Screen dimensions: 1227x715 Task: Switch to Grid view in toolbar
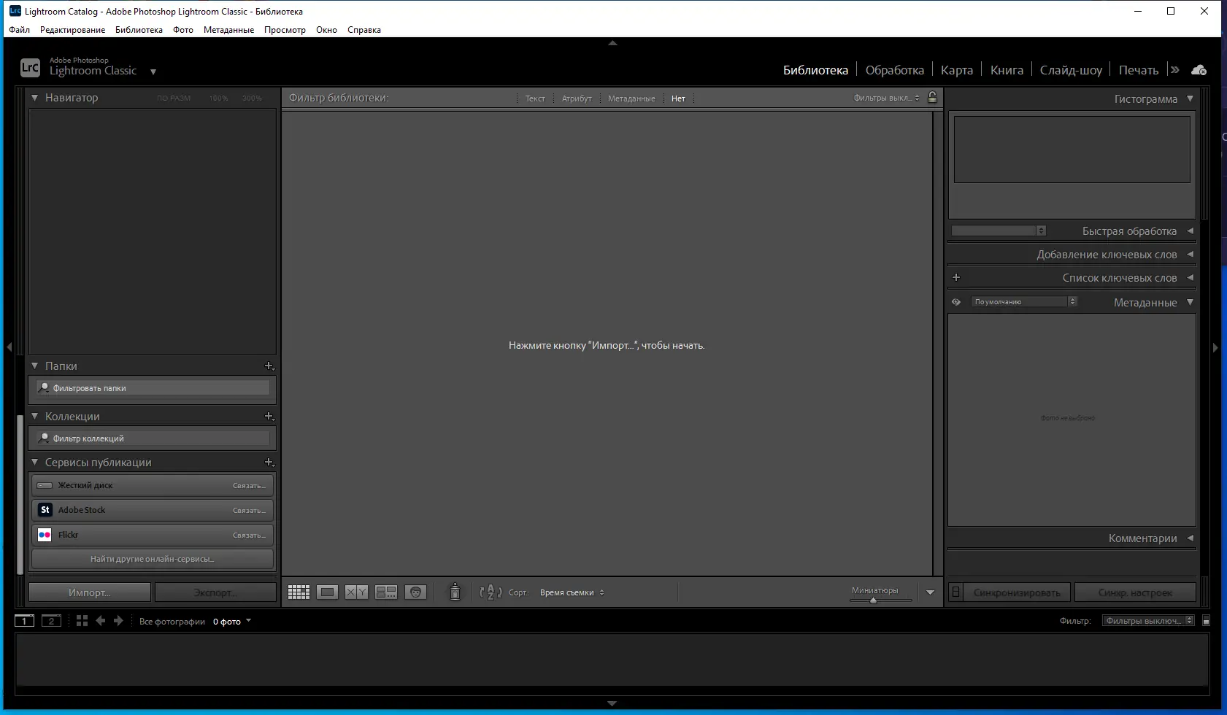click(x=299, y=592)
